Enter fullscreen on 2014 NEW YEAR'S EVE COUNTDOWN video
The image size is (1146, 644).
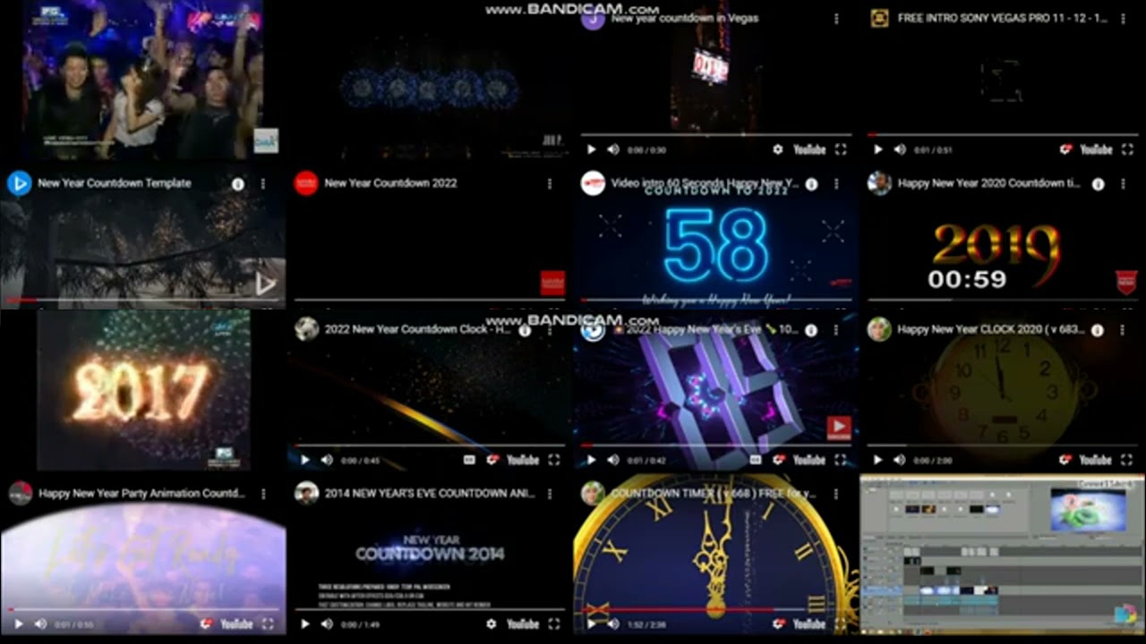click(x=554, y=623)
